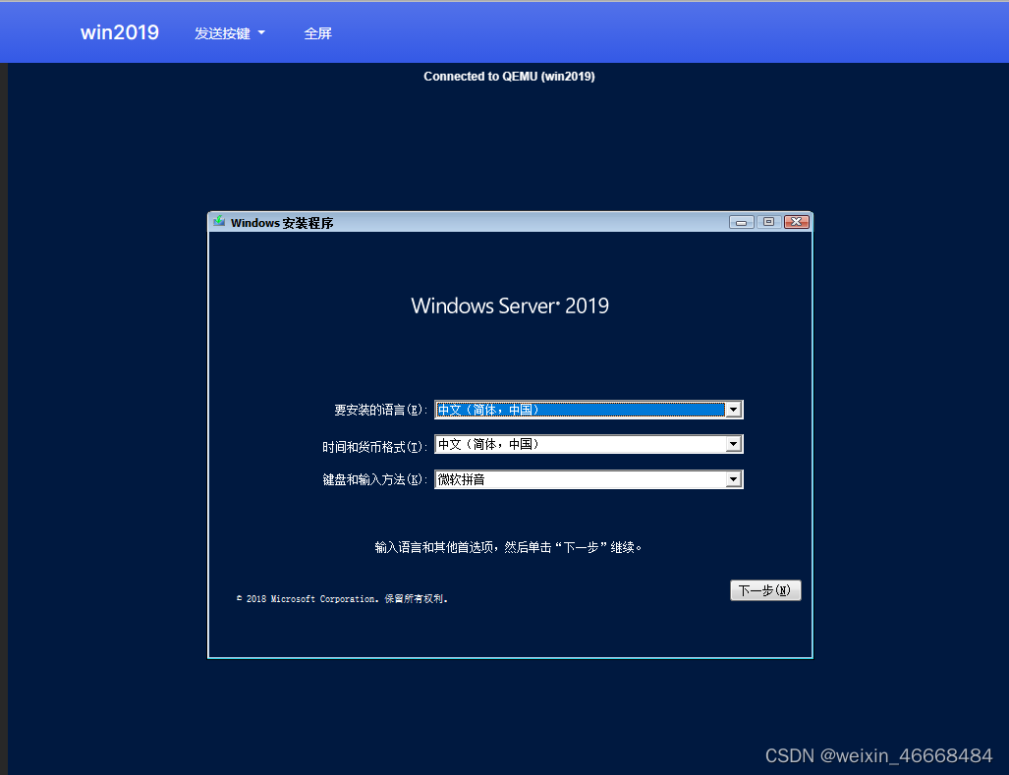This screenshot has width=1009, height=775.
Task: Click the Windows 安装程序 title bar text
Action: click(282, 223)
